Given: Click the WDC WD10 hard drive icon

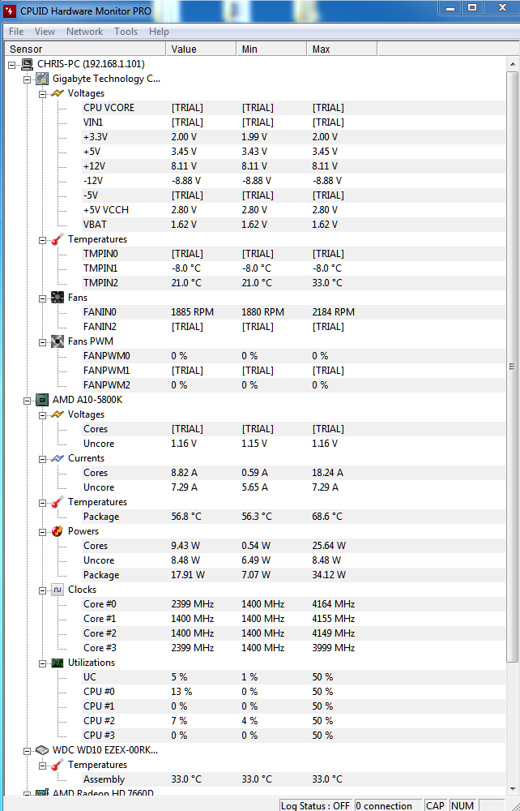Looking at the screenshot, I should (x=42, y=750).
